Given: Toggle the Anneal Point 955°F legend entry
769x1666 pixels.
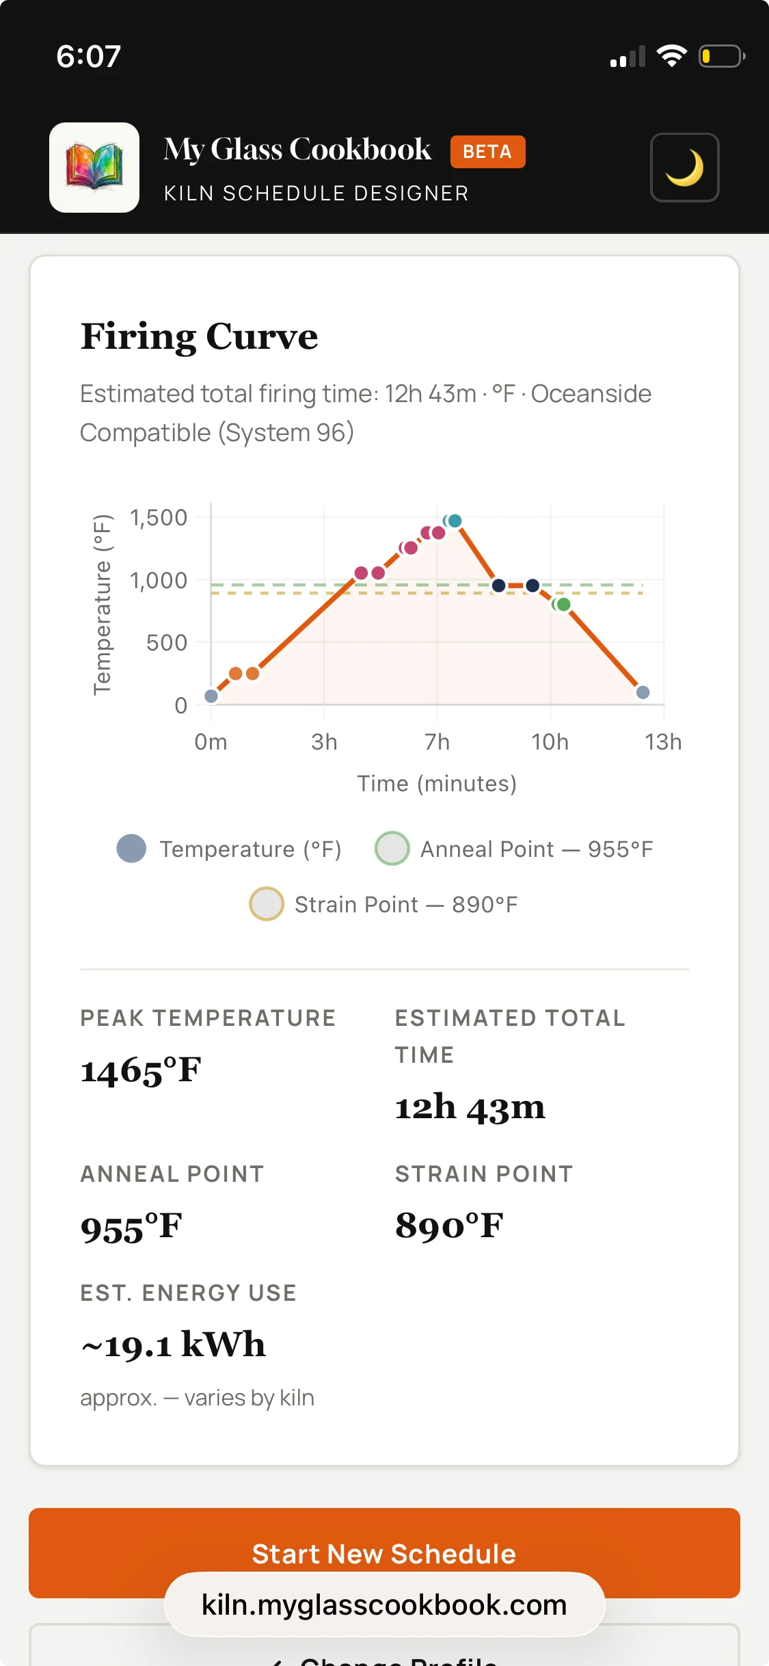Looking at the screenshot, I should [514, 849].
